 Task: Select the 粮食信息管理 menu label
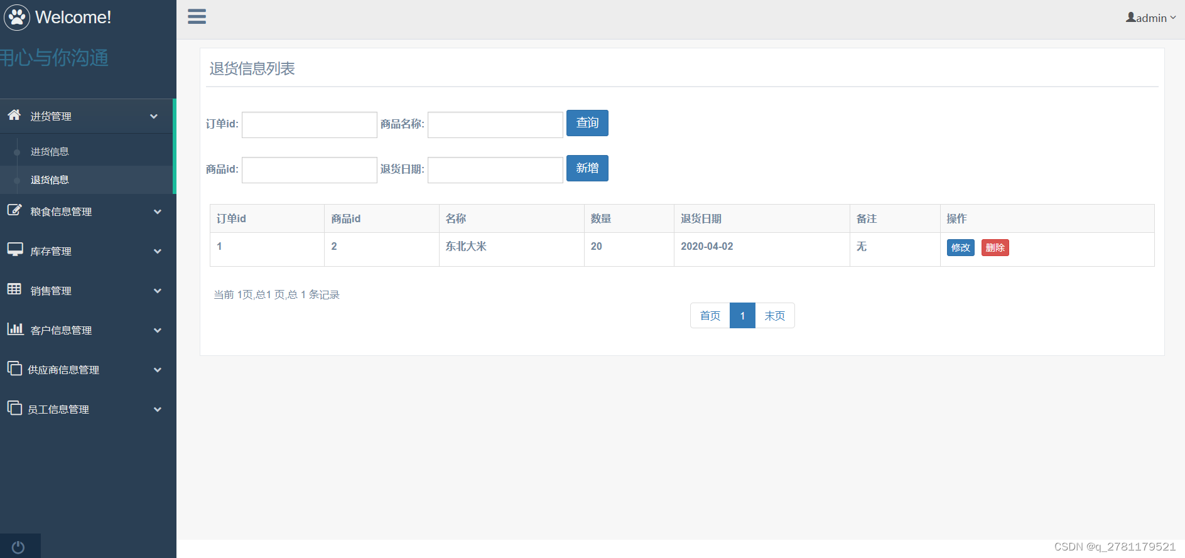[x=61, y=212]
